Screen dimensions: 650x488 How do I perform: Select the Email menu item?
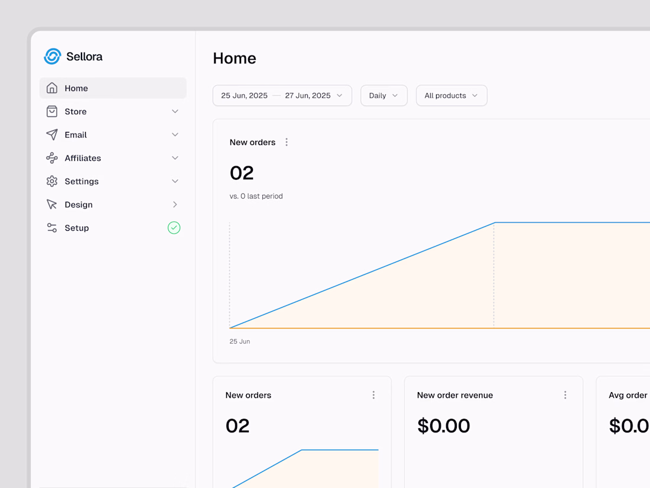click(113, 134)
